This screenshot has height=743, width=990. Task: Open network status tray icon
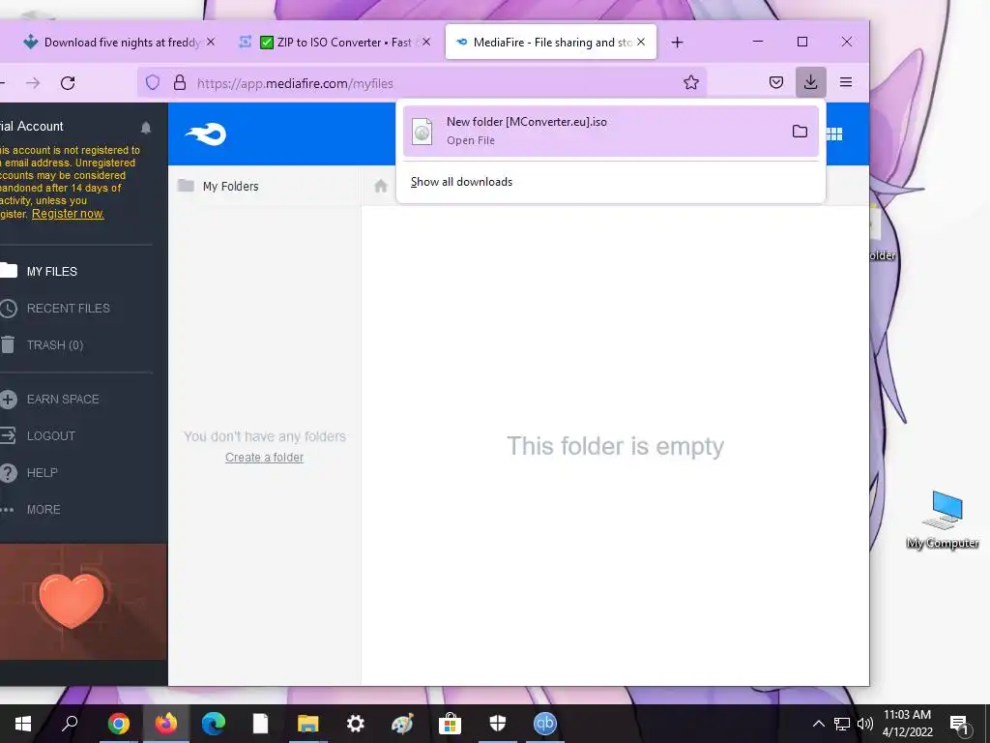pyautogui.click(x=842, y=724)
